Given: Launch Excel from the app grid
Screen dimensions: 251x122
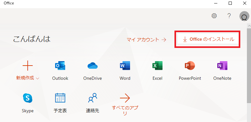Looking at the screenshot, I should click(x=157, y=66).
